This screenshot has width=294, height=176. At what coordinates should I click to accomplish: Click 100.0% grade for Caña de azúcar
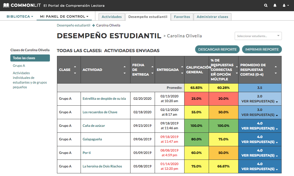pyautogui.click(x=197, y=126)
